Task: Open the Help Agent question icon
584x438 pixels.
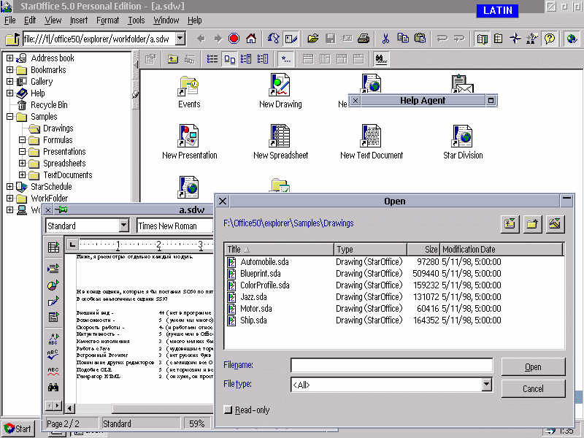Action: [x=550, y=39]
